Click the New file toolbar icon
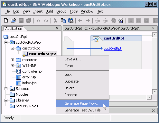The image size is (159, 123). point(6,20)
